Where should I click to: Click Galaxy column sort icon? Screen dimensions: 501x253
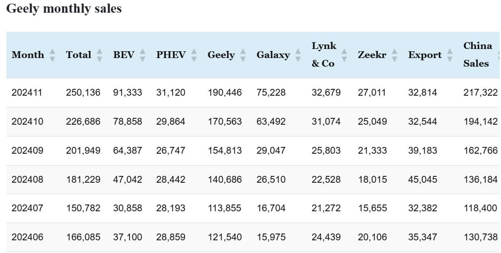pos(298,55)
